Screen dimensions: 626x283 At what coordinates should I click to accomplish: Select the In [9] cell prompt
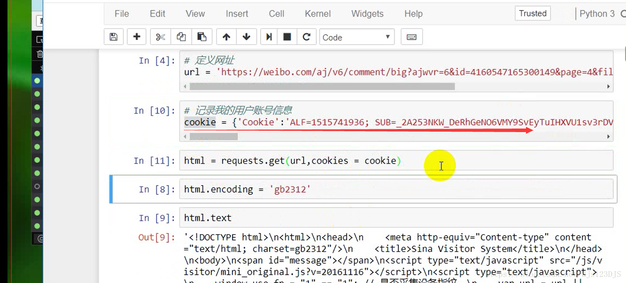pos(157,218)
